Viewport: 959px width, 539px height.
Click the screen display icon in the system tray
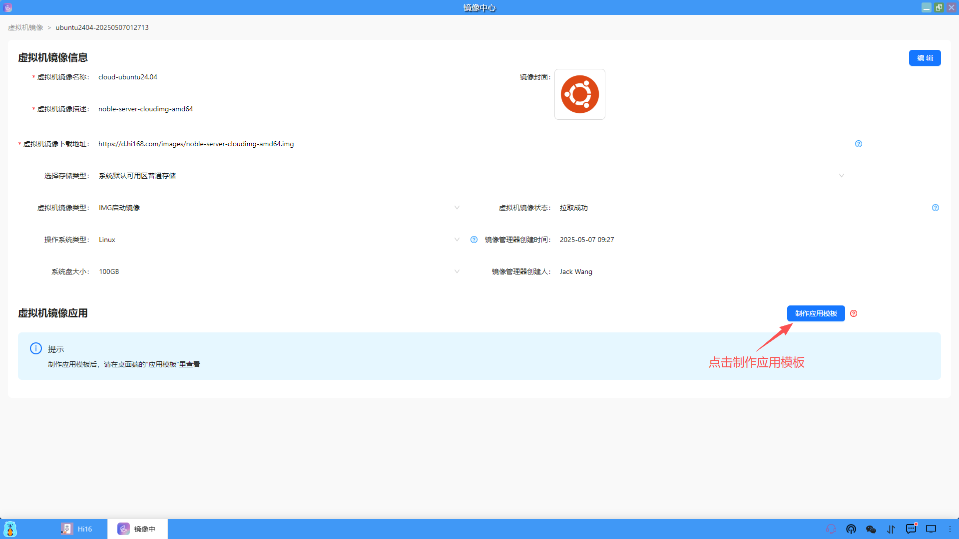[931, 529]
